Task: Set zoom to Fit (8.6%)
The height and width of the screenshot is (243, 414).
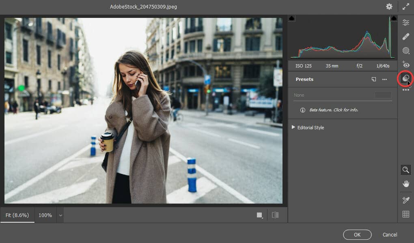Action: click(x=17, y=215)
